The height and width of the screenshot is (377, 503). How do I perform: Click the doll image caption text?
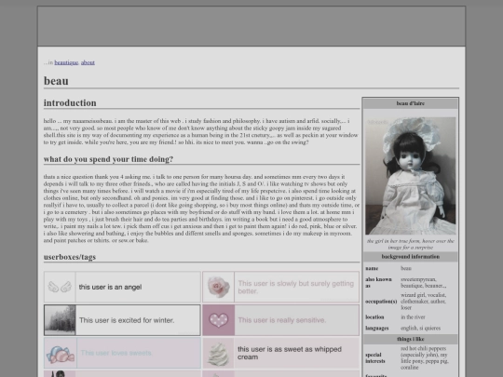pyautogui.click(x=410, y=244)
